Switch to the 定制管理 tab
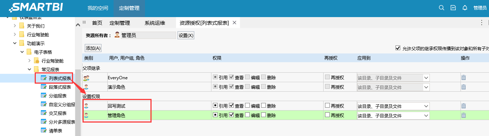The image size is (489, 136). tap(120, 23)
